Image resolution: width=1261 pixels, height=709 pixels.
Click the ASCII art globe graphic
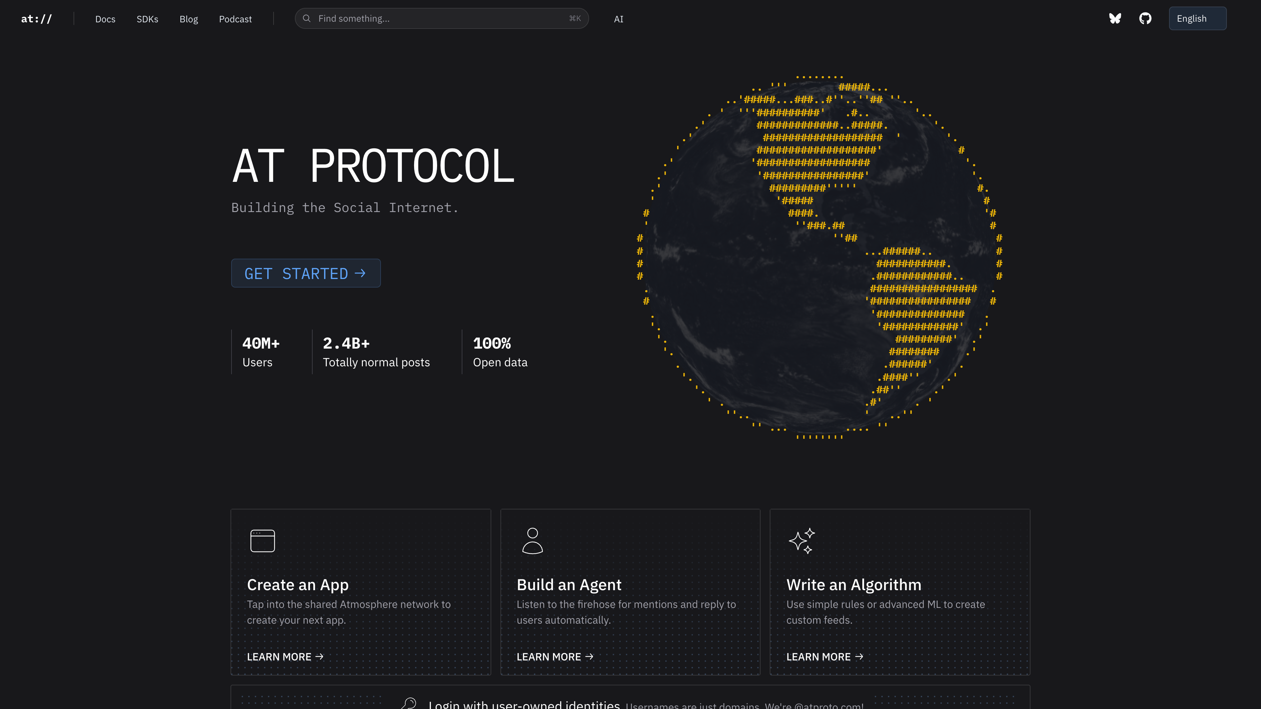(x=820, y=257)
